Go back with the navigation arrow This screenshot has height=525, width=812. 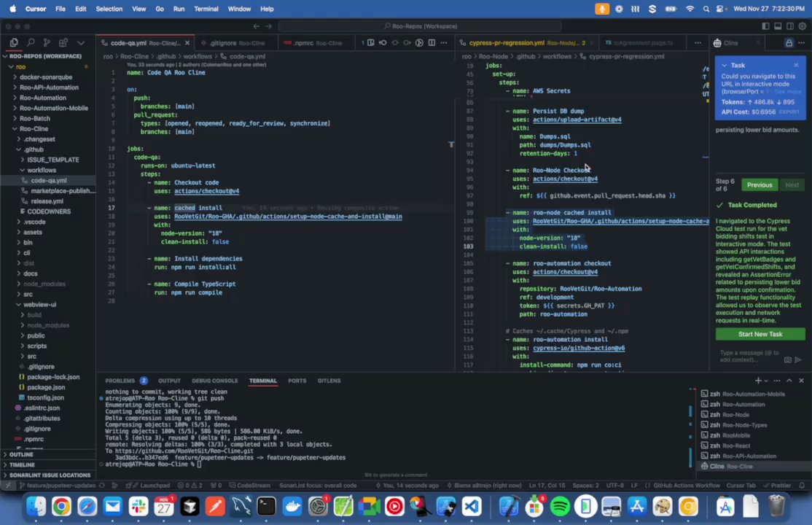(x=257, y=26)
